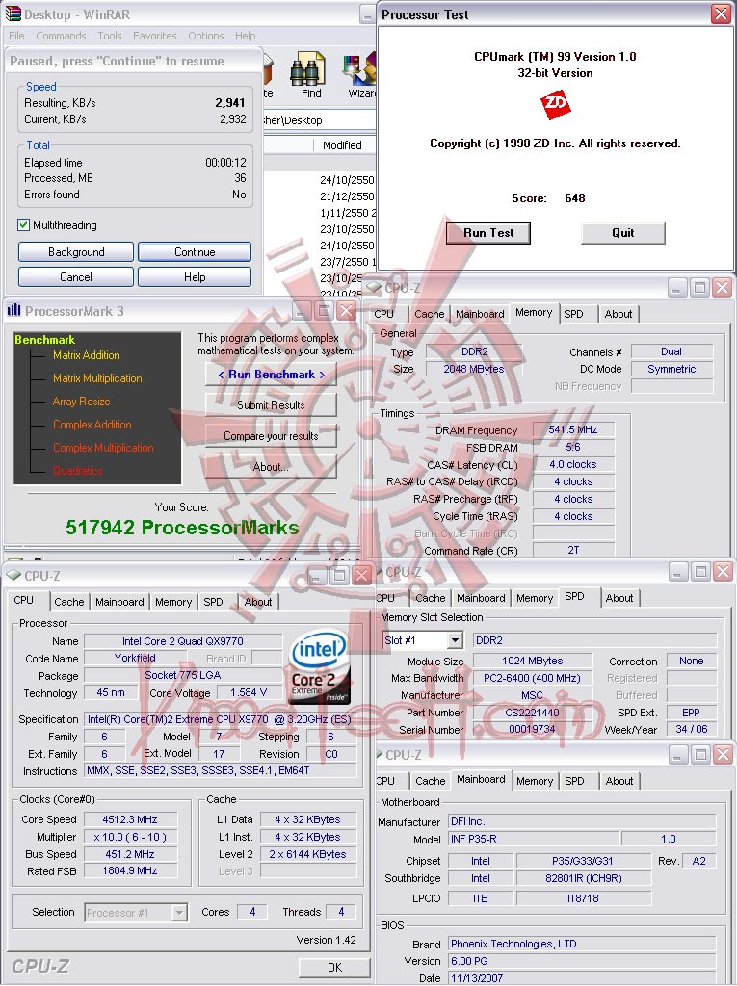
Task: Click Run Benchmark in ProcessorMark
Action: pyautogui.click(x=272, y=375)
